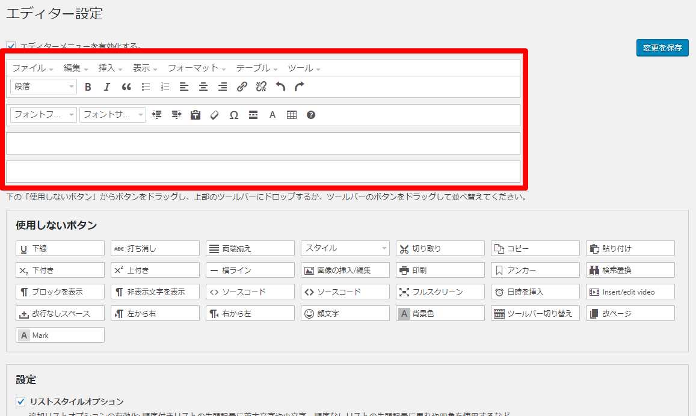Open the 段落 paragraph format dropdown
696x416 pixels.
(43, 87)
